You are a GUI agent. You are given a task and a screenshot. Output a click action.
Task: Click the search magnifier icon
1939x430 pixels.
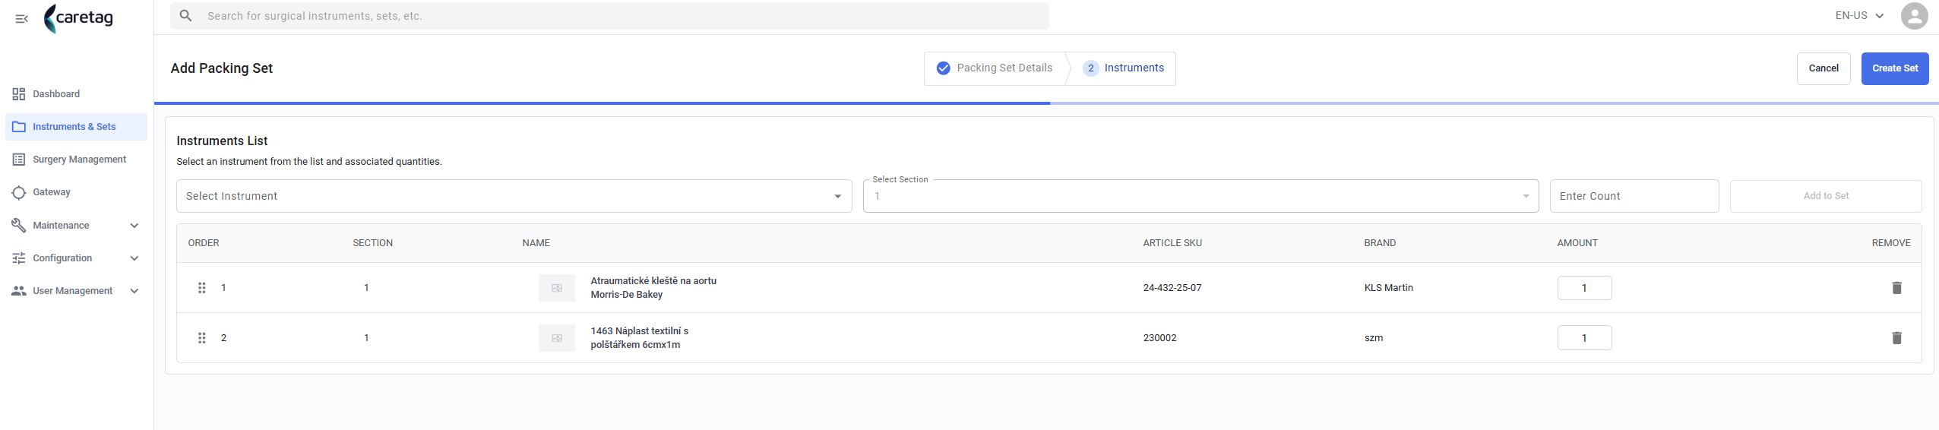click(186, 15)
